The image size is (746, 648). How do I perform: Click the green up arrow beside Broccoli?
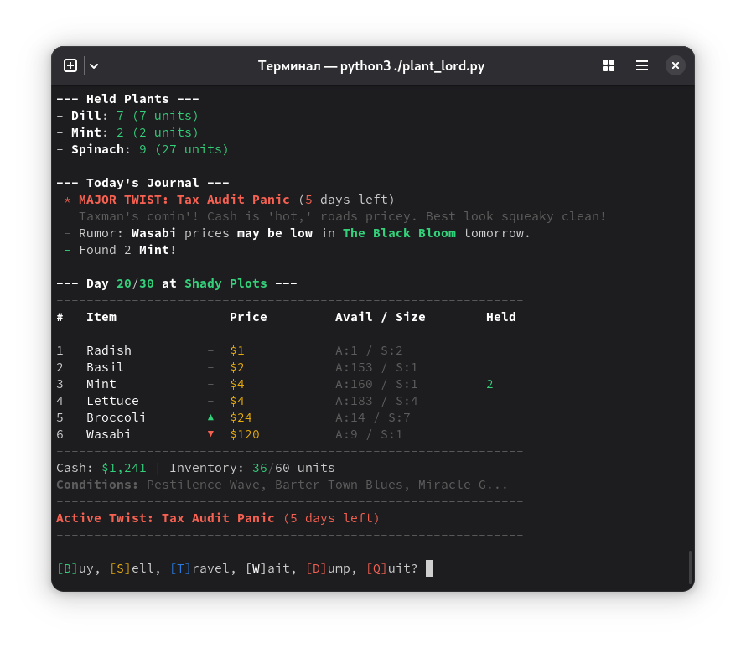[x=210, y=417]
